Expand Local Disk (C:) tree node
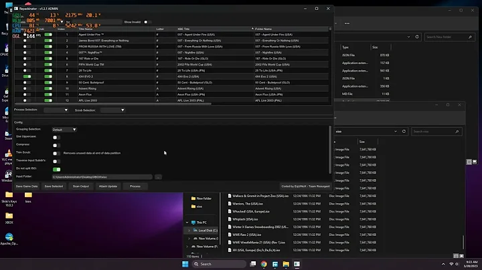 189,231
